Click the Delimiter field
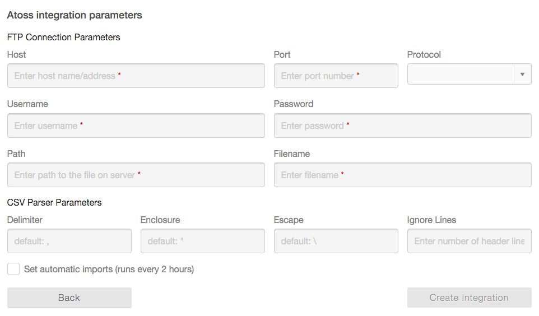Screen dimensions: 539x316 point(69,241)
